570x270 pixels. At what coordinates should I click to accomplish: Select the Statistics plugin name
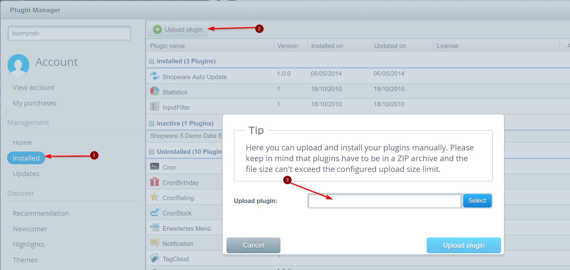175,92
